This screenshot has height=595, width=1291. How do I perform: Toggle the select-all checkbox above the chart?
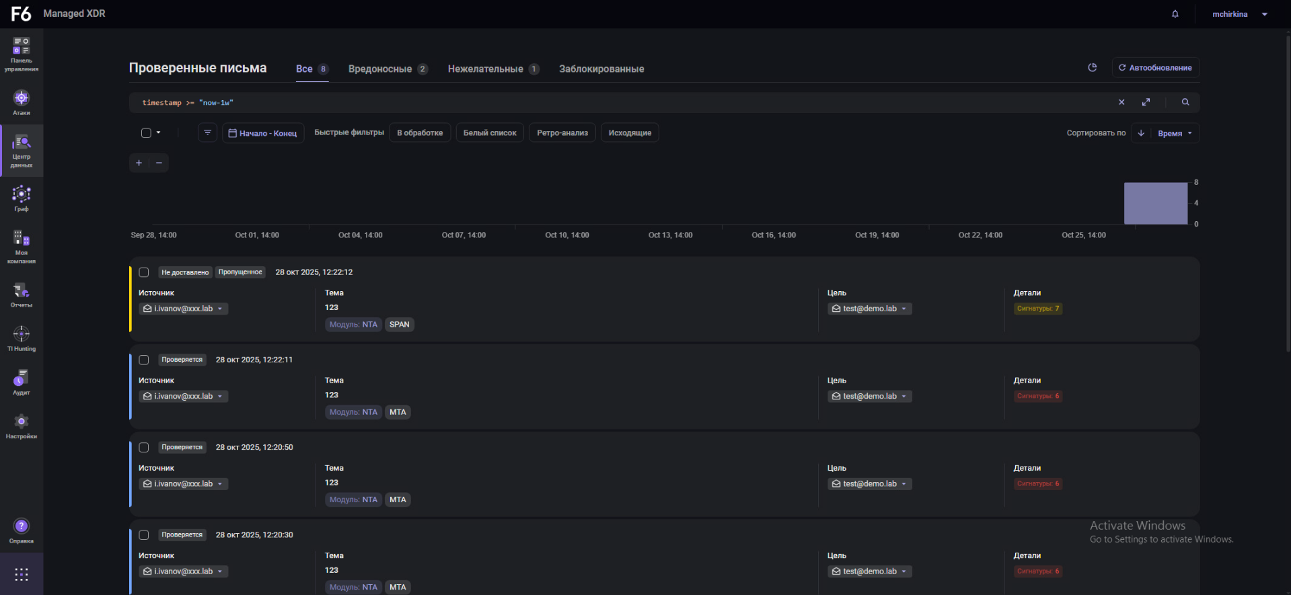(x=146, y=133)
